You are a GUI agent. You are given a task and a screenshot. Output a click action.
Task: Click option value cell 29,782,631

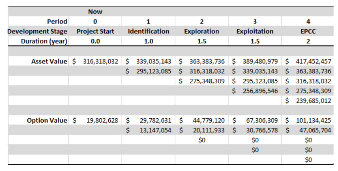click(x=148, y=120)
